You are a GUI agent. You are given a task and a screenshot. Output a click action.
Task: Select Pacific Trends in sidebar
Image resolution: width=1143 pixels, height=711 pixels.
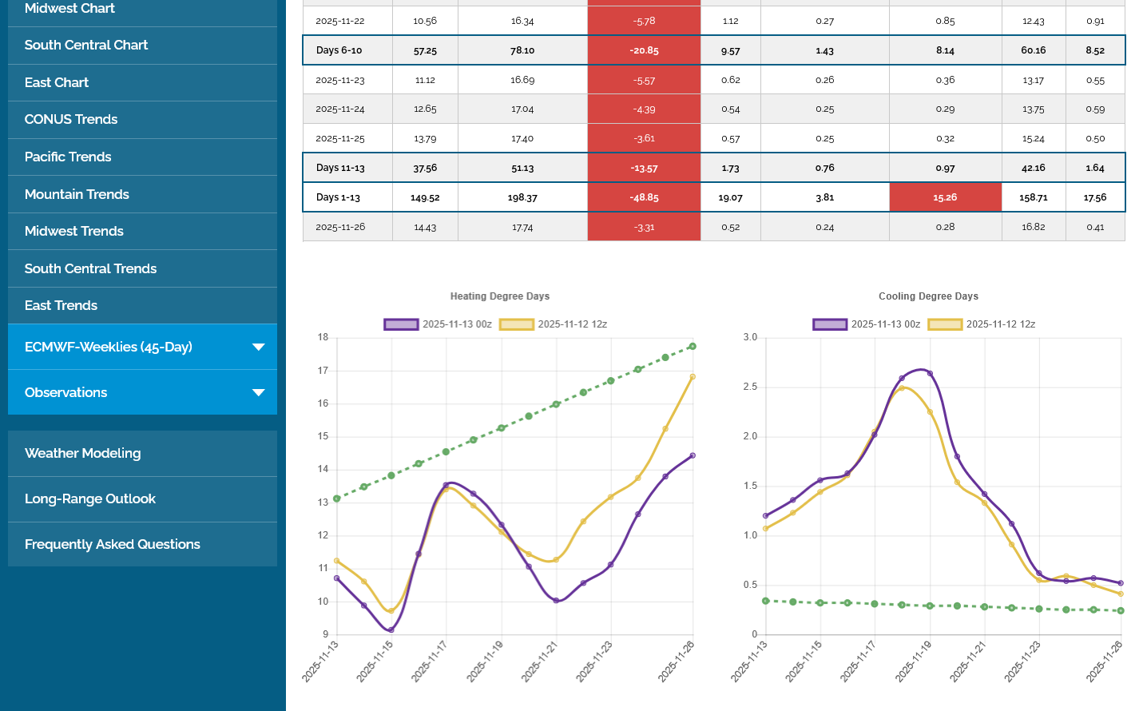tap(68, 157)
